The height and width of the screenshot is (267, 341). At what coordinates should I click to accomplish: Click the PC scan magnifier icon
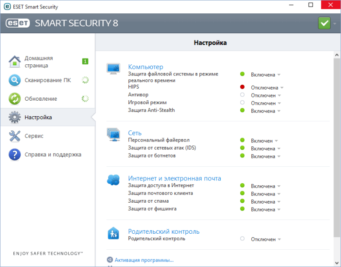pyautogui.click(x=15, y=80)
